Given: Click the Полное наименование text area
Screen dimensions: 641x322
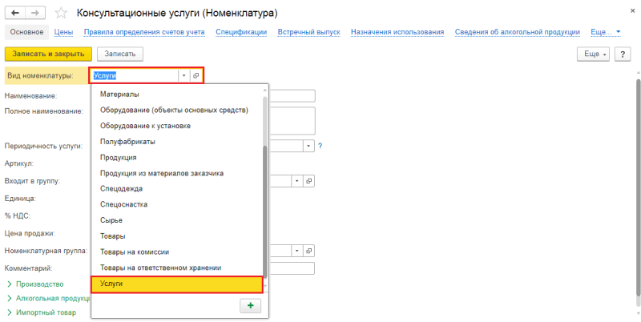Looking at the screenshot, I should pos(292,121).
